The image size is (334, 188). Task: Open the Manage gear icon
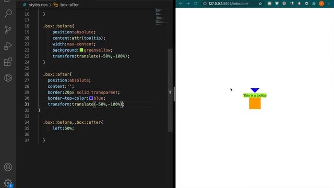[8, 183]
